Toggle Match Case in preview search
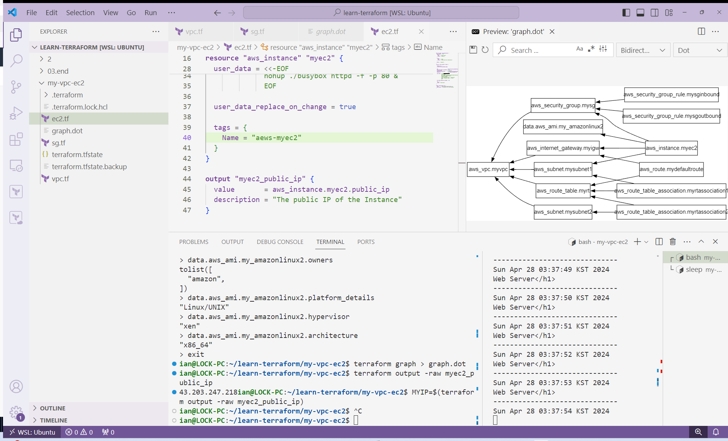The image size is (728, 441). [x=580, y=49]
